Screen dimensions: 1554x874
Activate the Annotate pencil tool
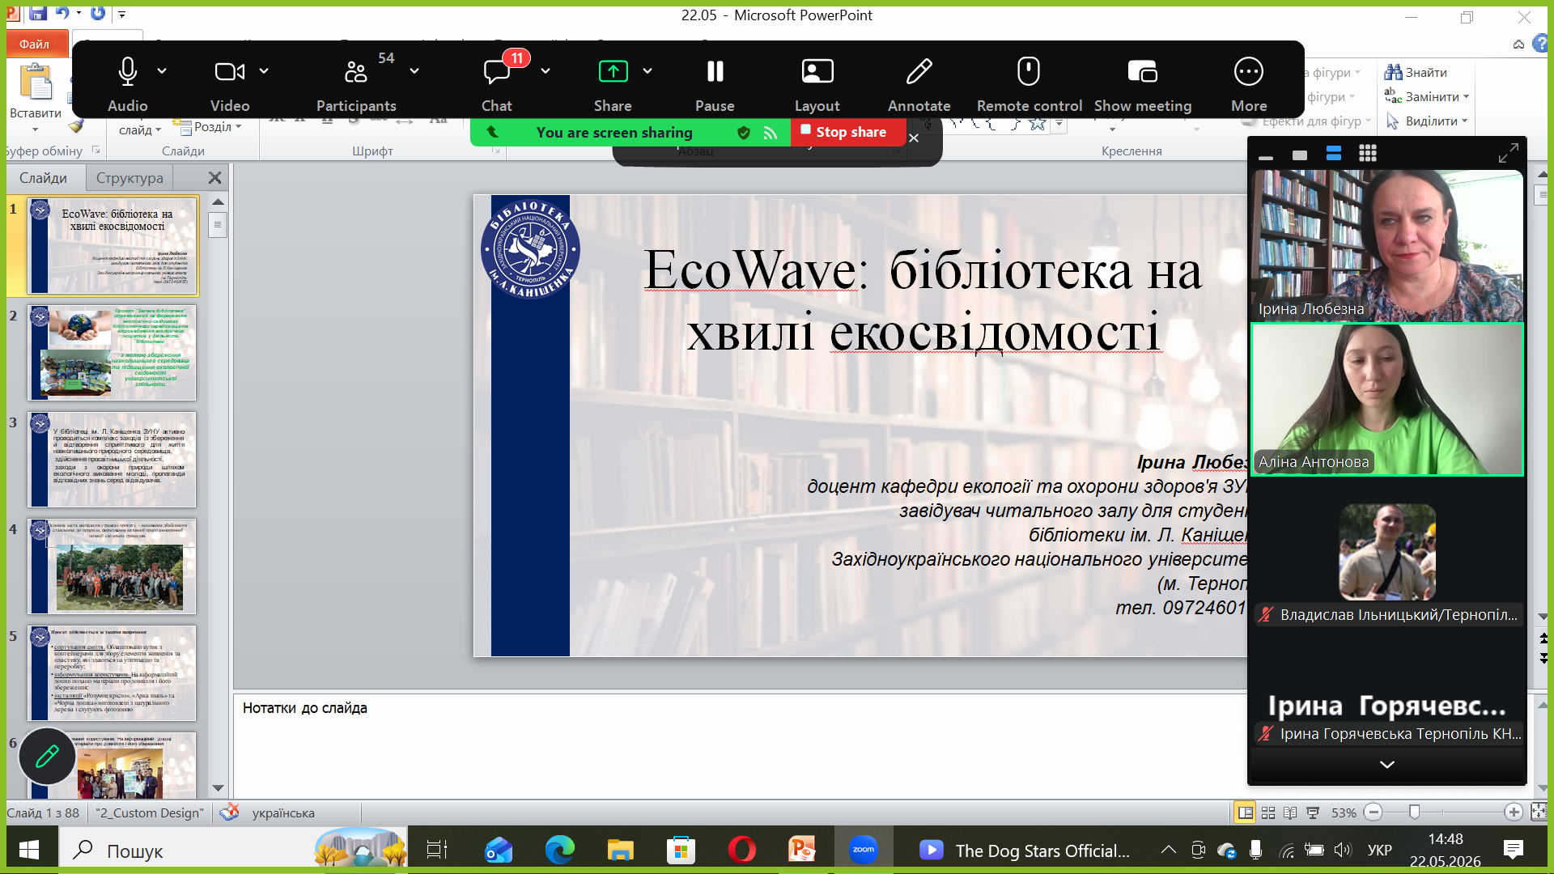click(x=919, y=72)
